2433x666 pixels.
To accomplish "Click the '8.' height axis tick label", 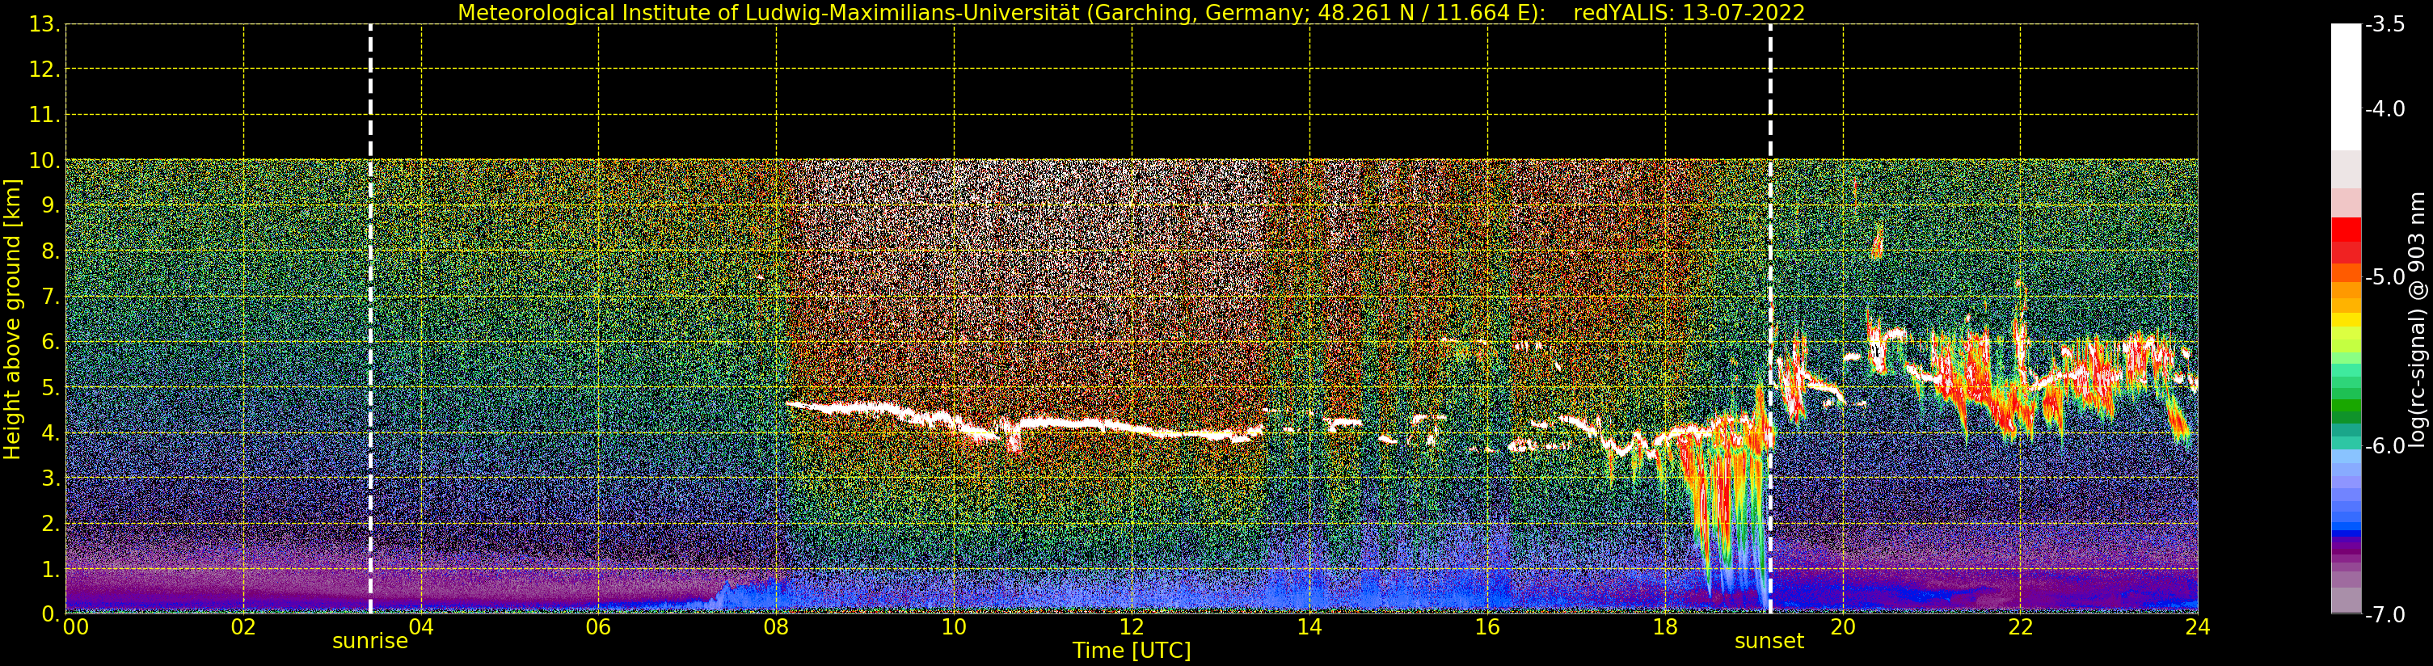I will click(x=51, y=251).
